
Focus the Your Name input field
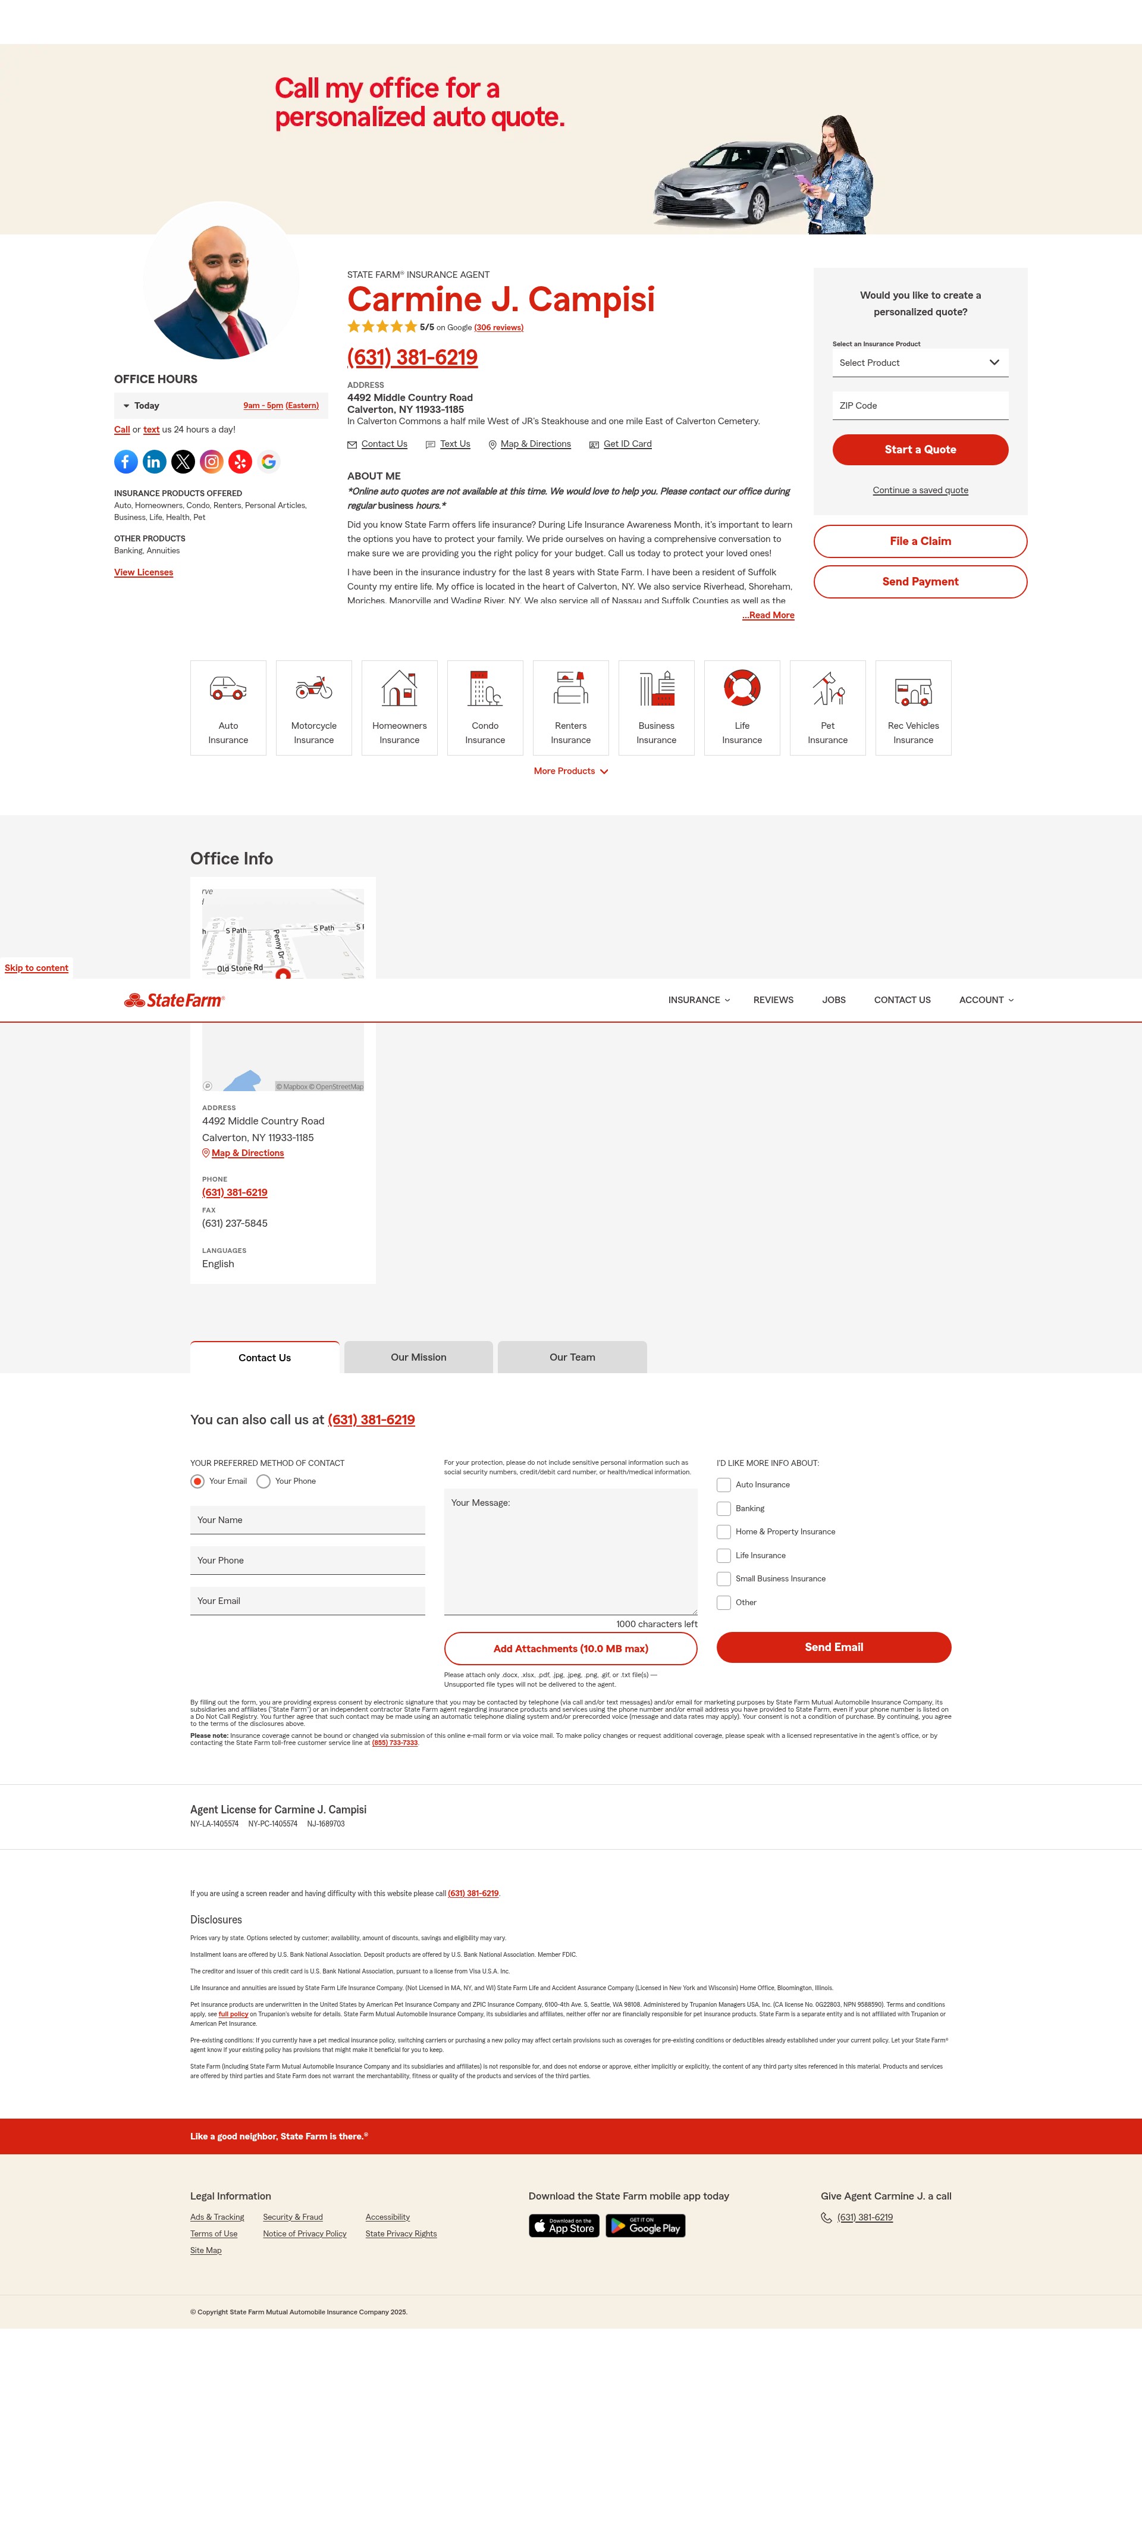pyautogui.click(x=308, y=1520)
